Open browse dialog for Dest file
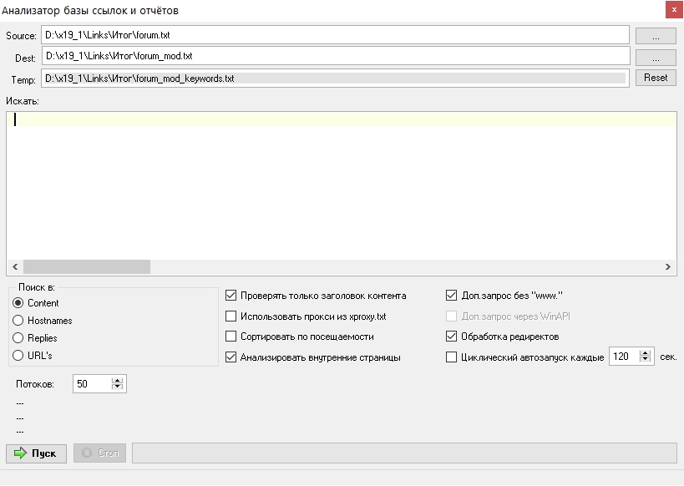 coord(656,57)
